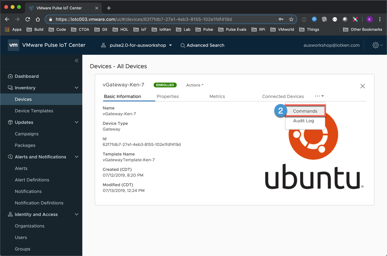Click the VMware vm logo

tap(13, 45)
